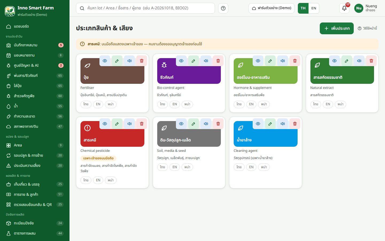Edit the ชีวภัณฑ์ Bio-control agent card

tap(193, 61)
